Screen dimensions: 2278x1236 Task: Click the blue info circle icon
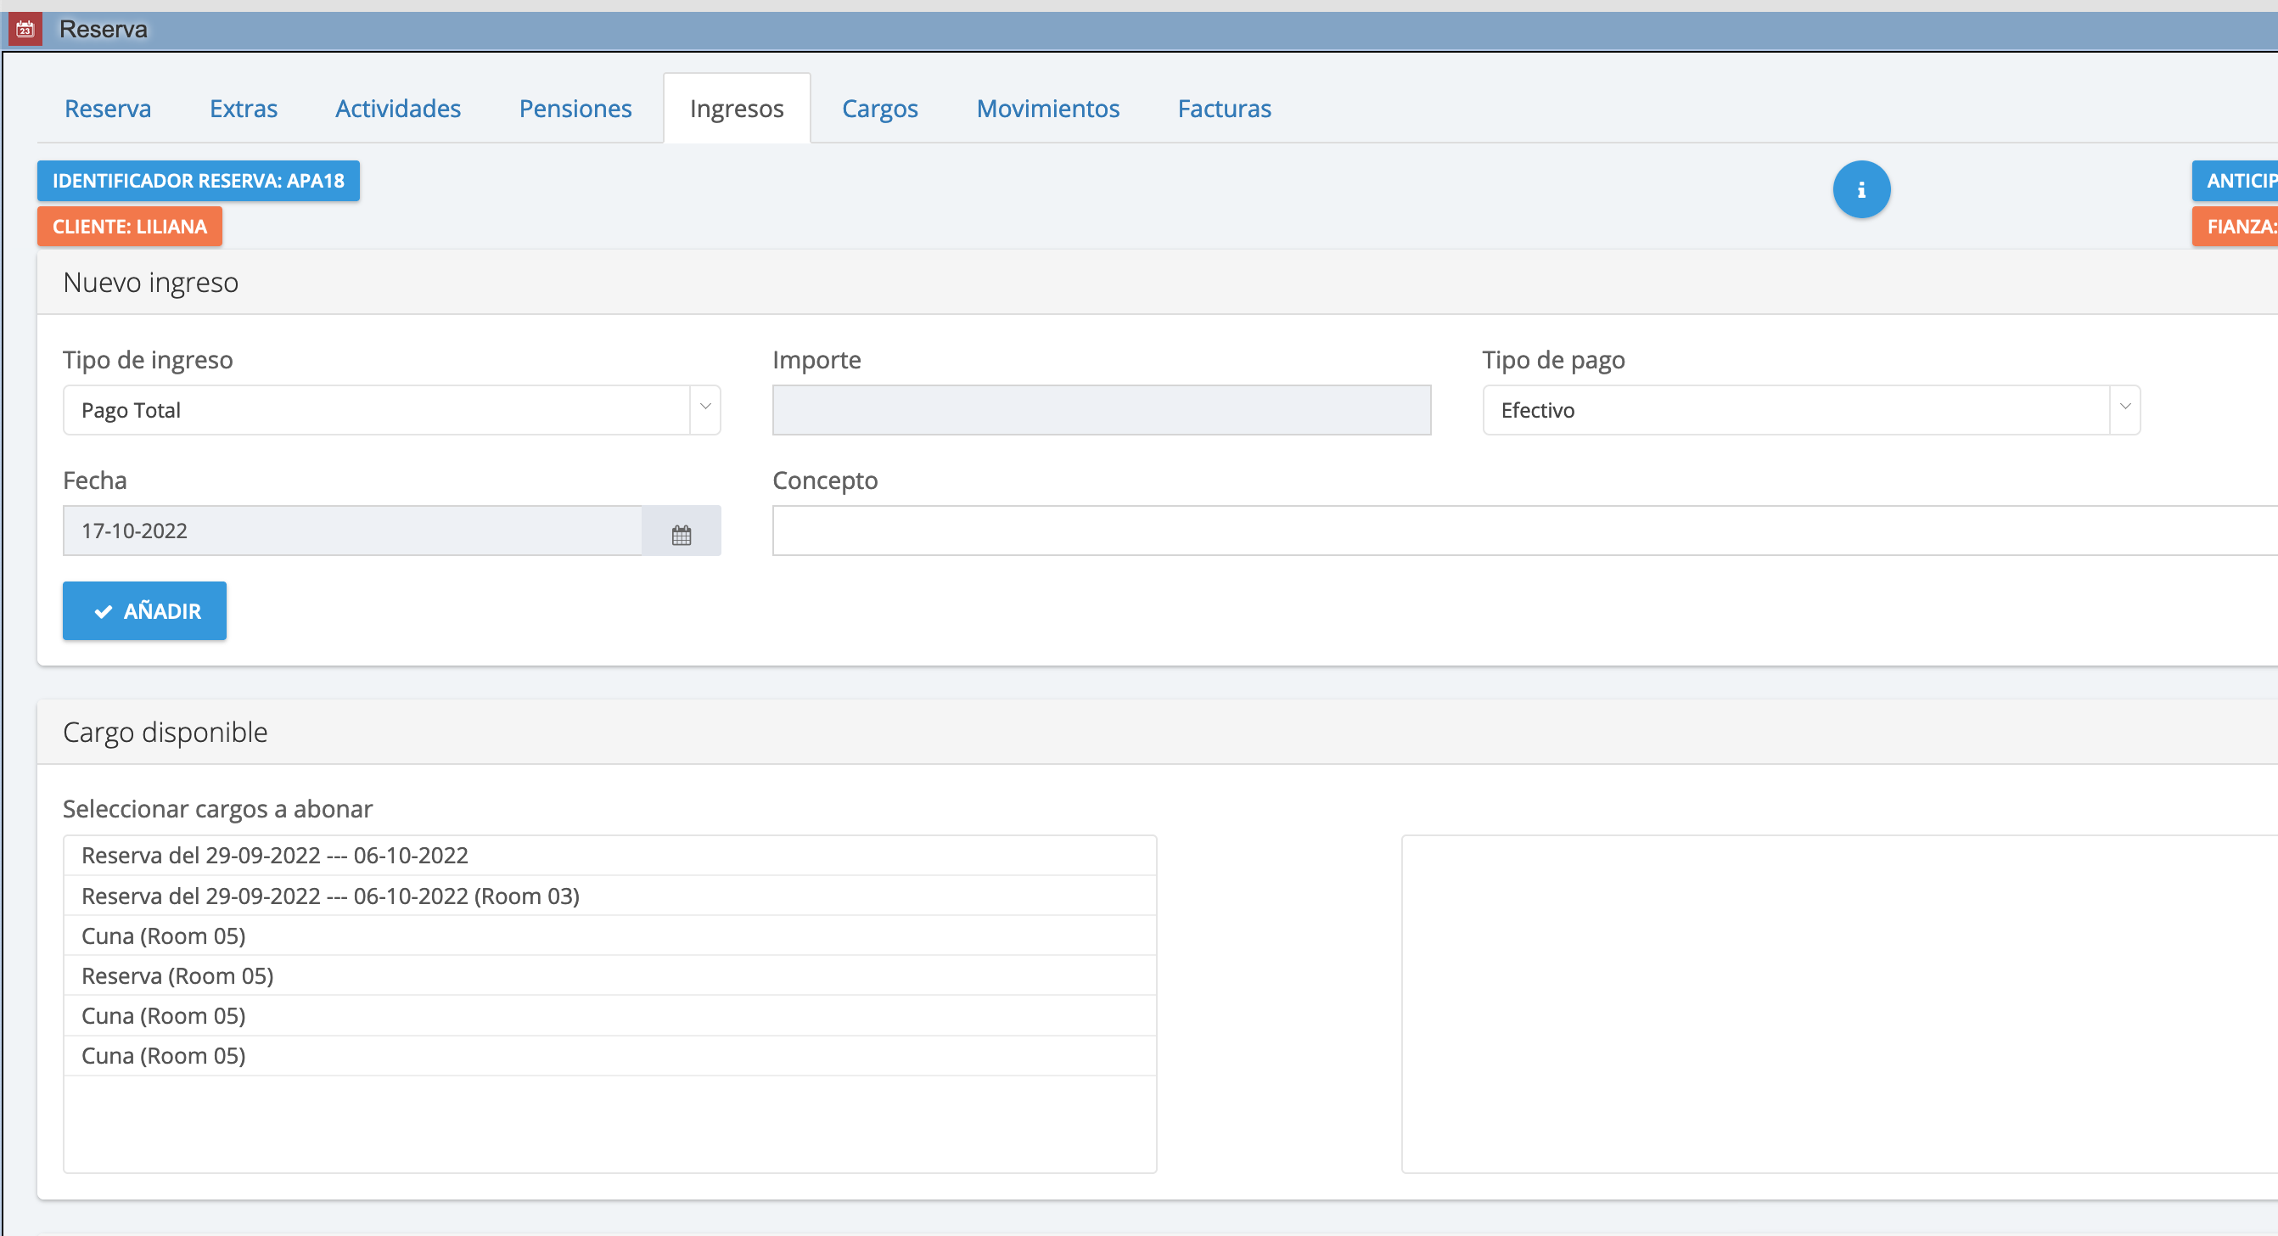pos(1860,189)
